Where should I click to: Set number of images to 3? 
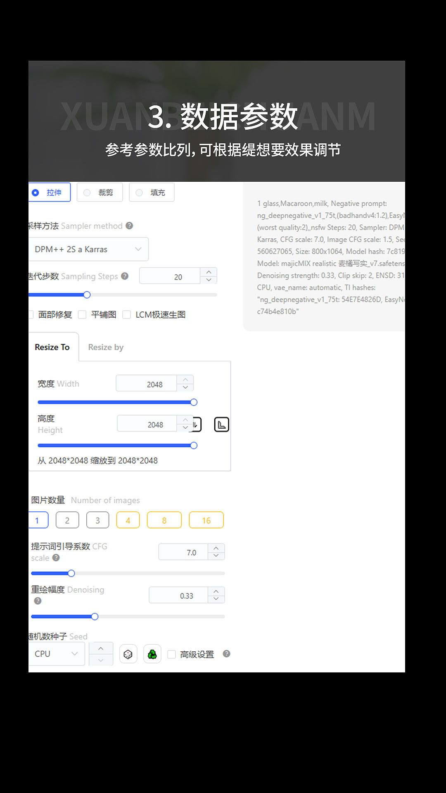click(98, 520)
